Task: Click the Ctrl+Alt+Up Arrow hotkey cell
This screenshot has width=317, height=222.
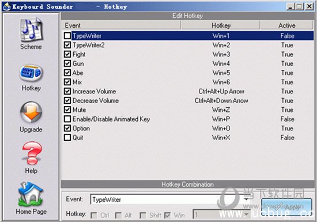Action: [x=221, y=91]
